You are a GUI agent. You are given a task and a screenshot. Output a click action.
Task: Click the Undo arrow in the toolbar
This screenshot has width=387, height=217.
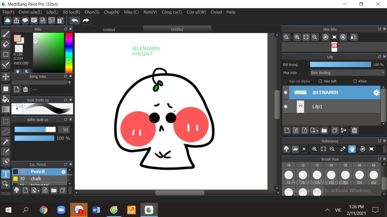click(x=74, y=20)
